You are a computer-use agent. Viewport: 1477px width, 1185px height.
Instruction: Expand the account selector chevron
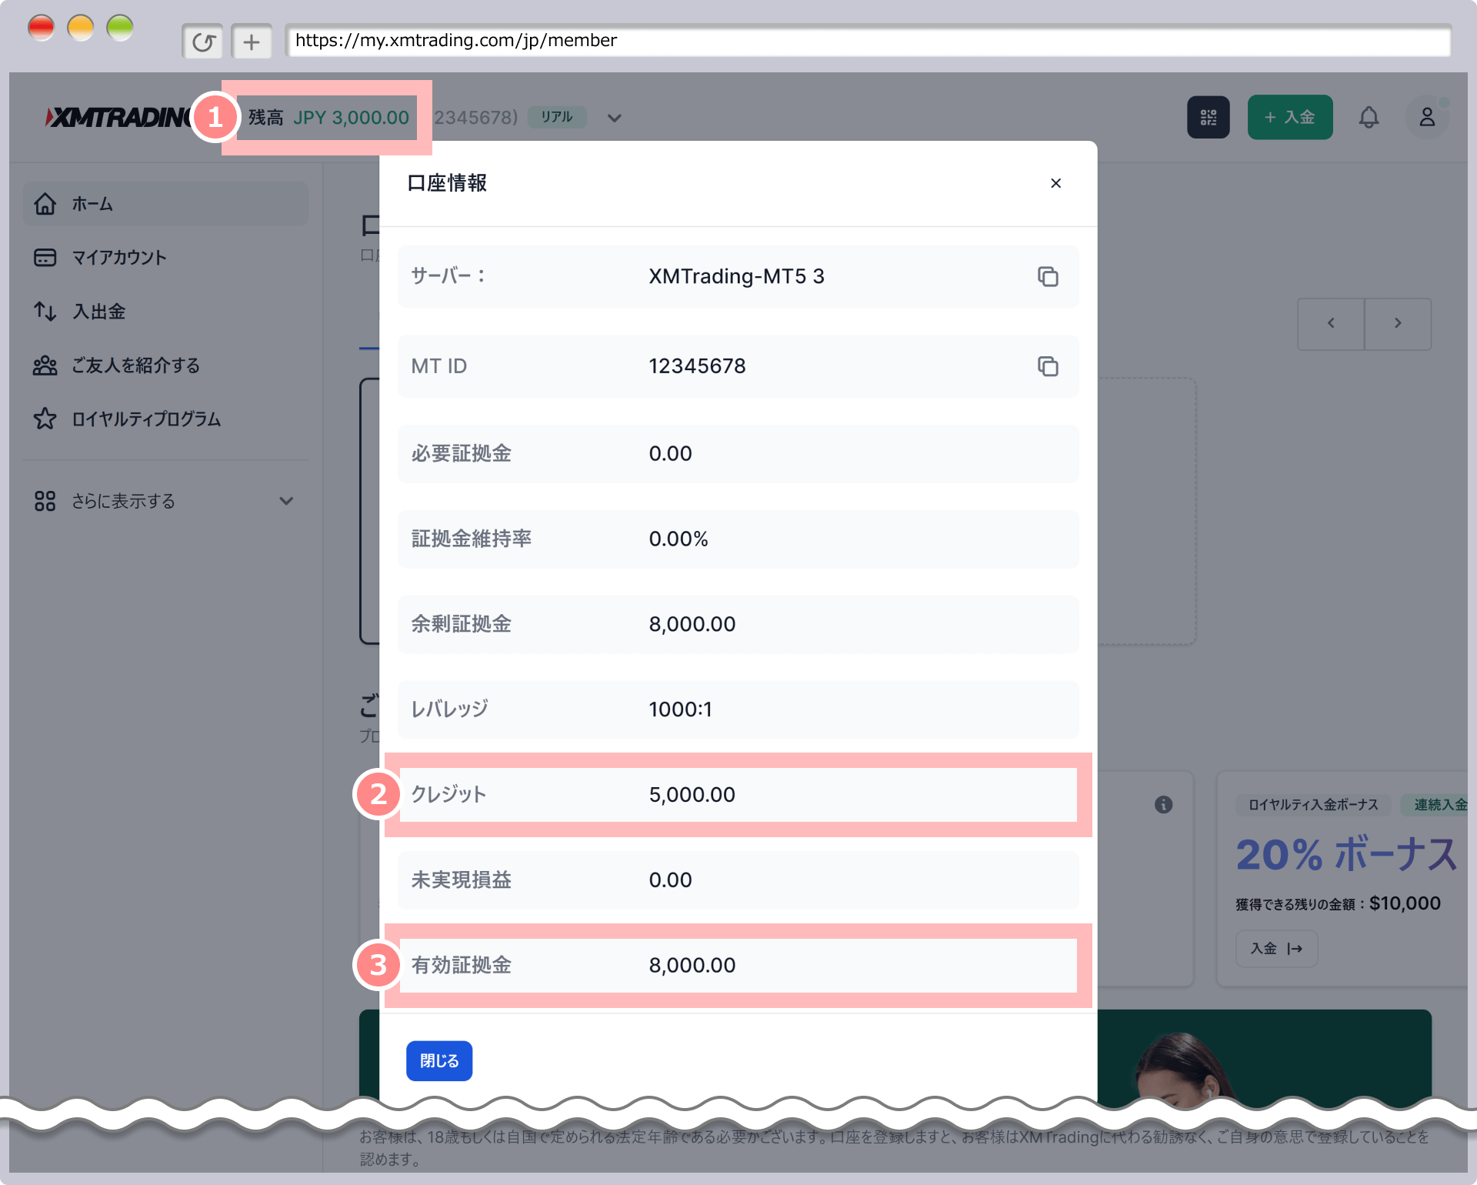(x=614, y=118)
